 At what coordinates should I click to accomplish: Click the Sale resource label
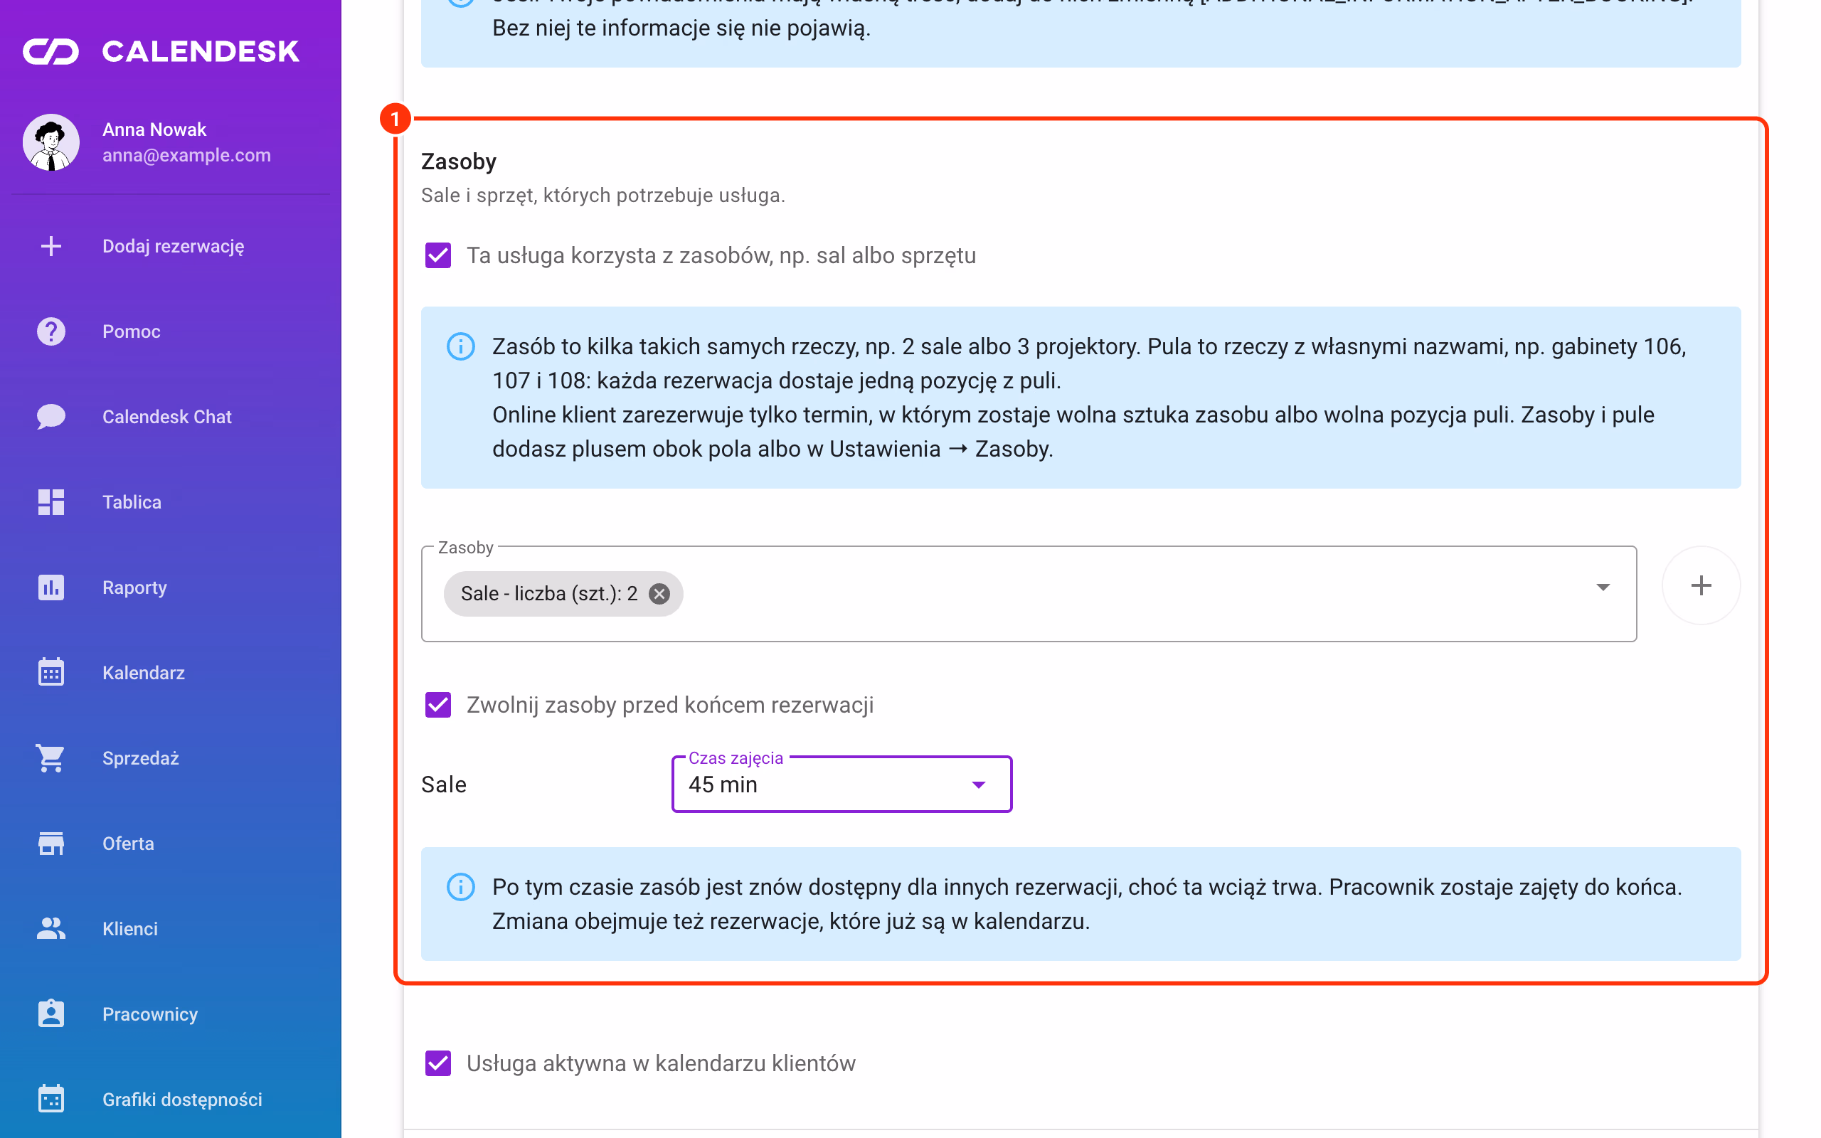pos(444,785)
